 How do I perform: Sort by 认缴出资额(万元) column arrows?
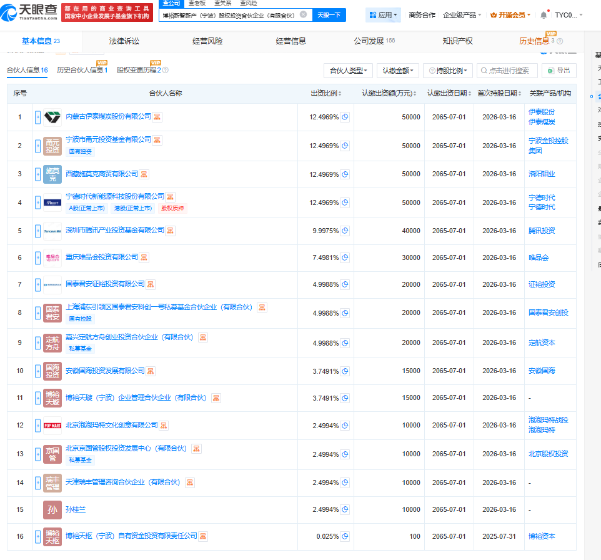414,94
